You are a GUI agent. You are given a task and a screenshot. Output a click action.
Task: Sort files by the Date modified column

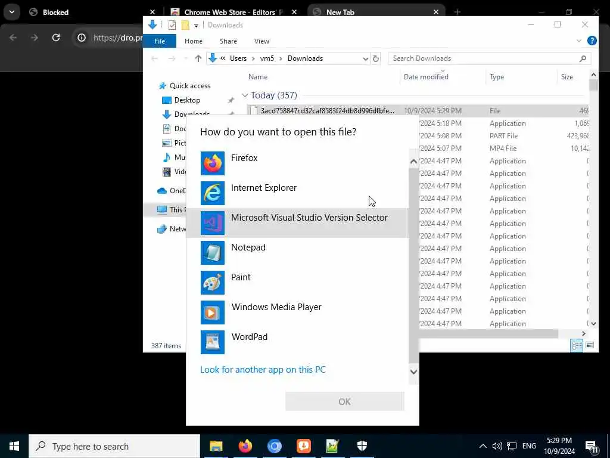426,77
